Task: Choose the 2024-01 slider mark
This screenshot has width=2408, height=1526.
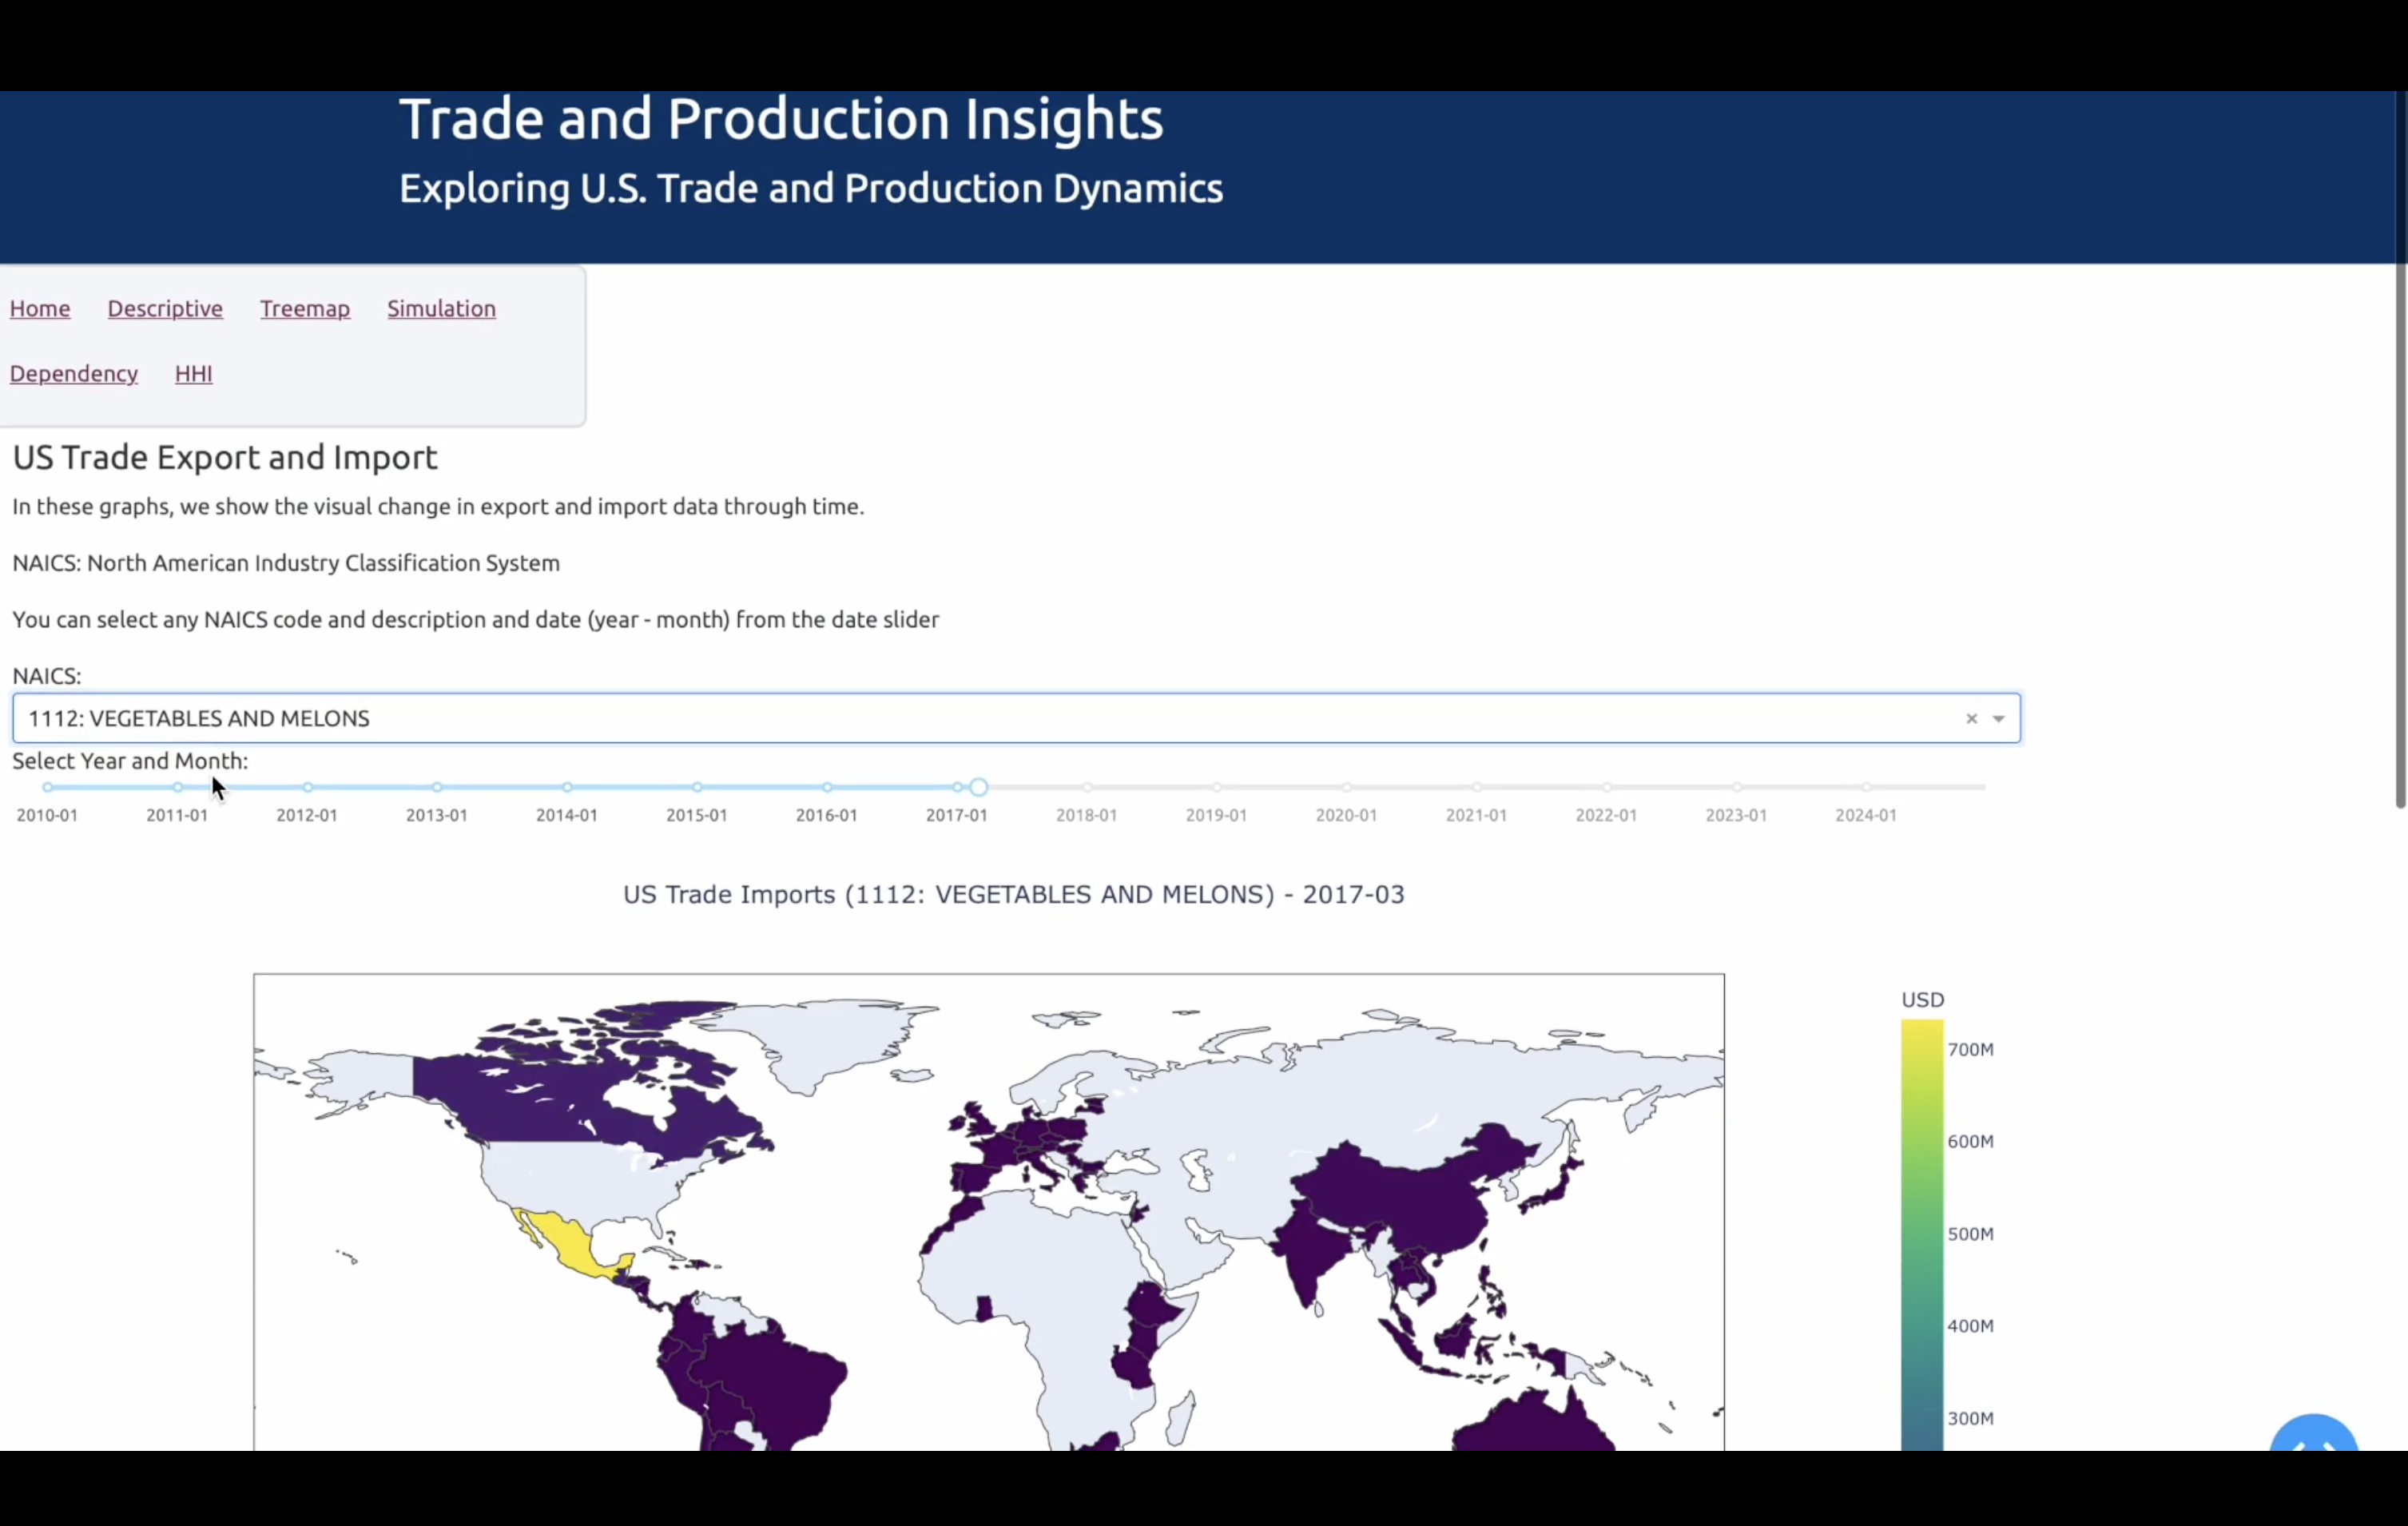Action: pos(1866,787)
